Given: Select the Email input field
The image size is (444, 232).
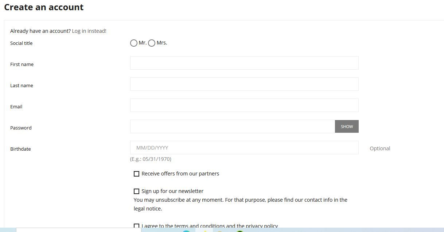Looking at the screenshot, I should tap(244, 105).
